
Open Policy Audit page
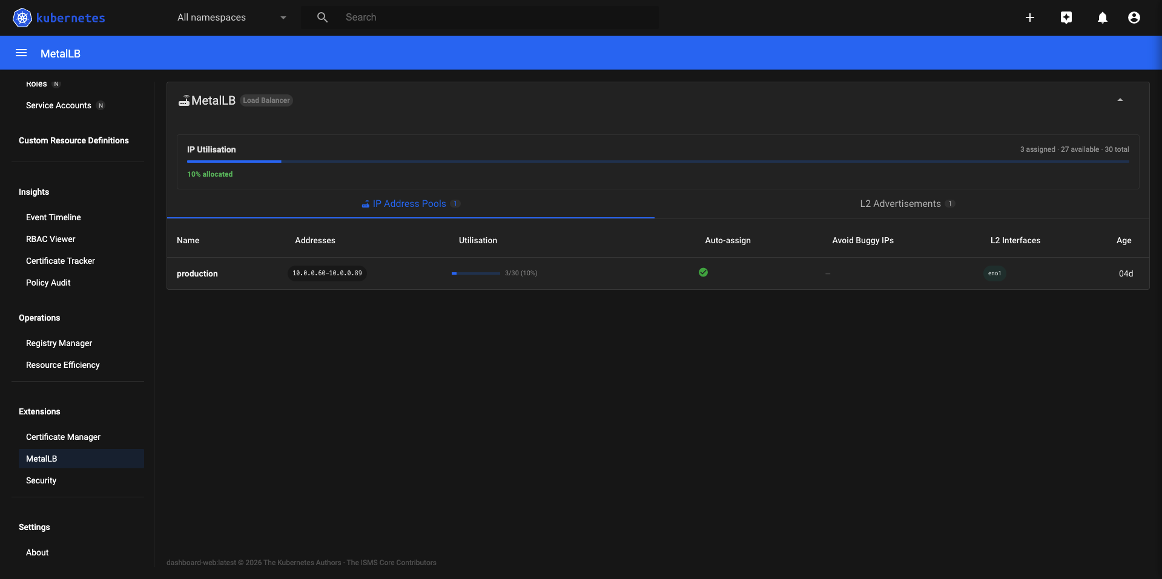48,283
